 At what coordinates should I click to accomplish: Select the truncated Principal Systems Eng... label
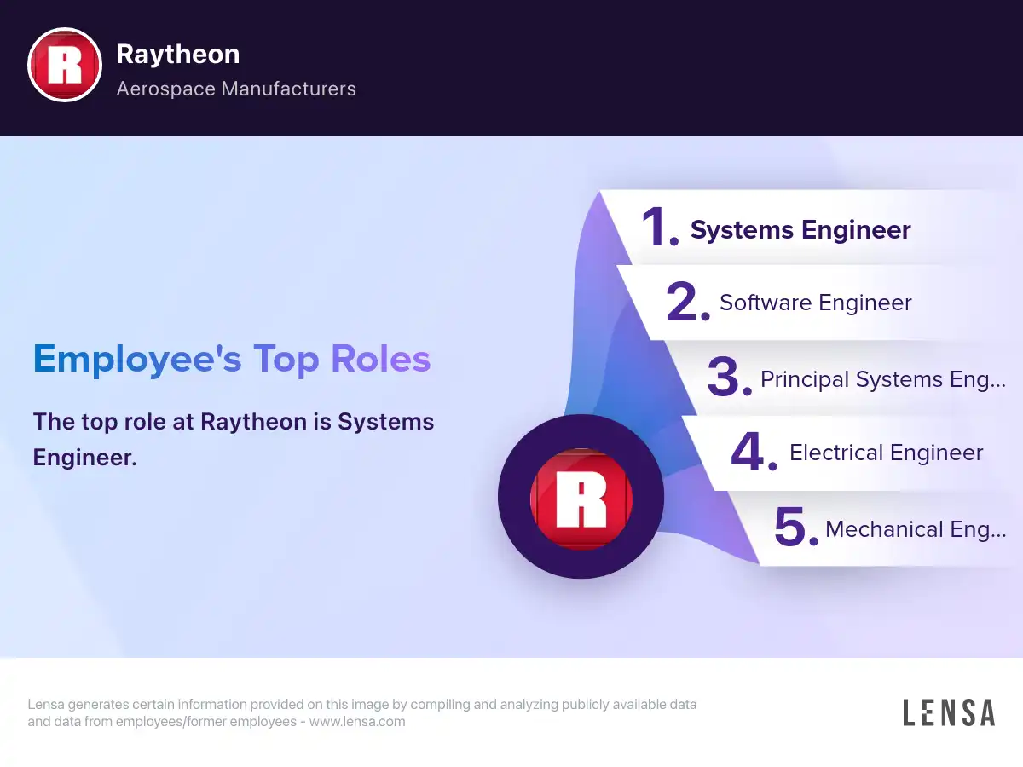[882, 379]
